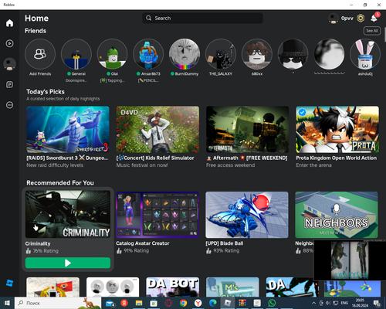Open WhatsApp from the taskbar
Viewport: 386px width, 309px height.
[272, 303]
